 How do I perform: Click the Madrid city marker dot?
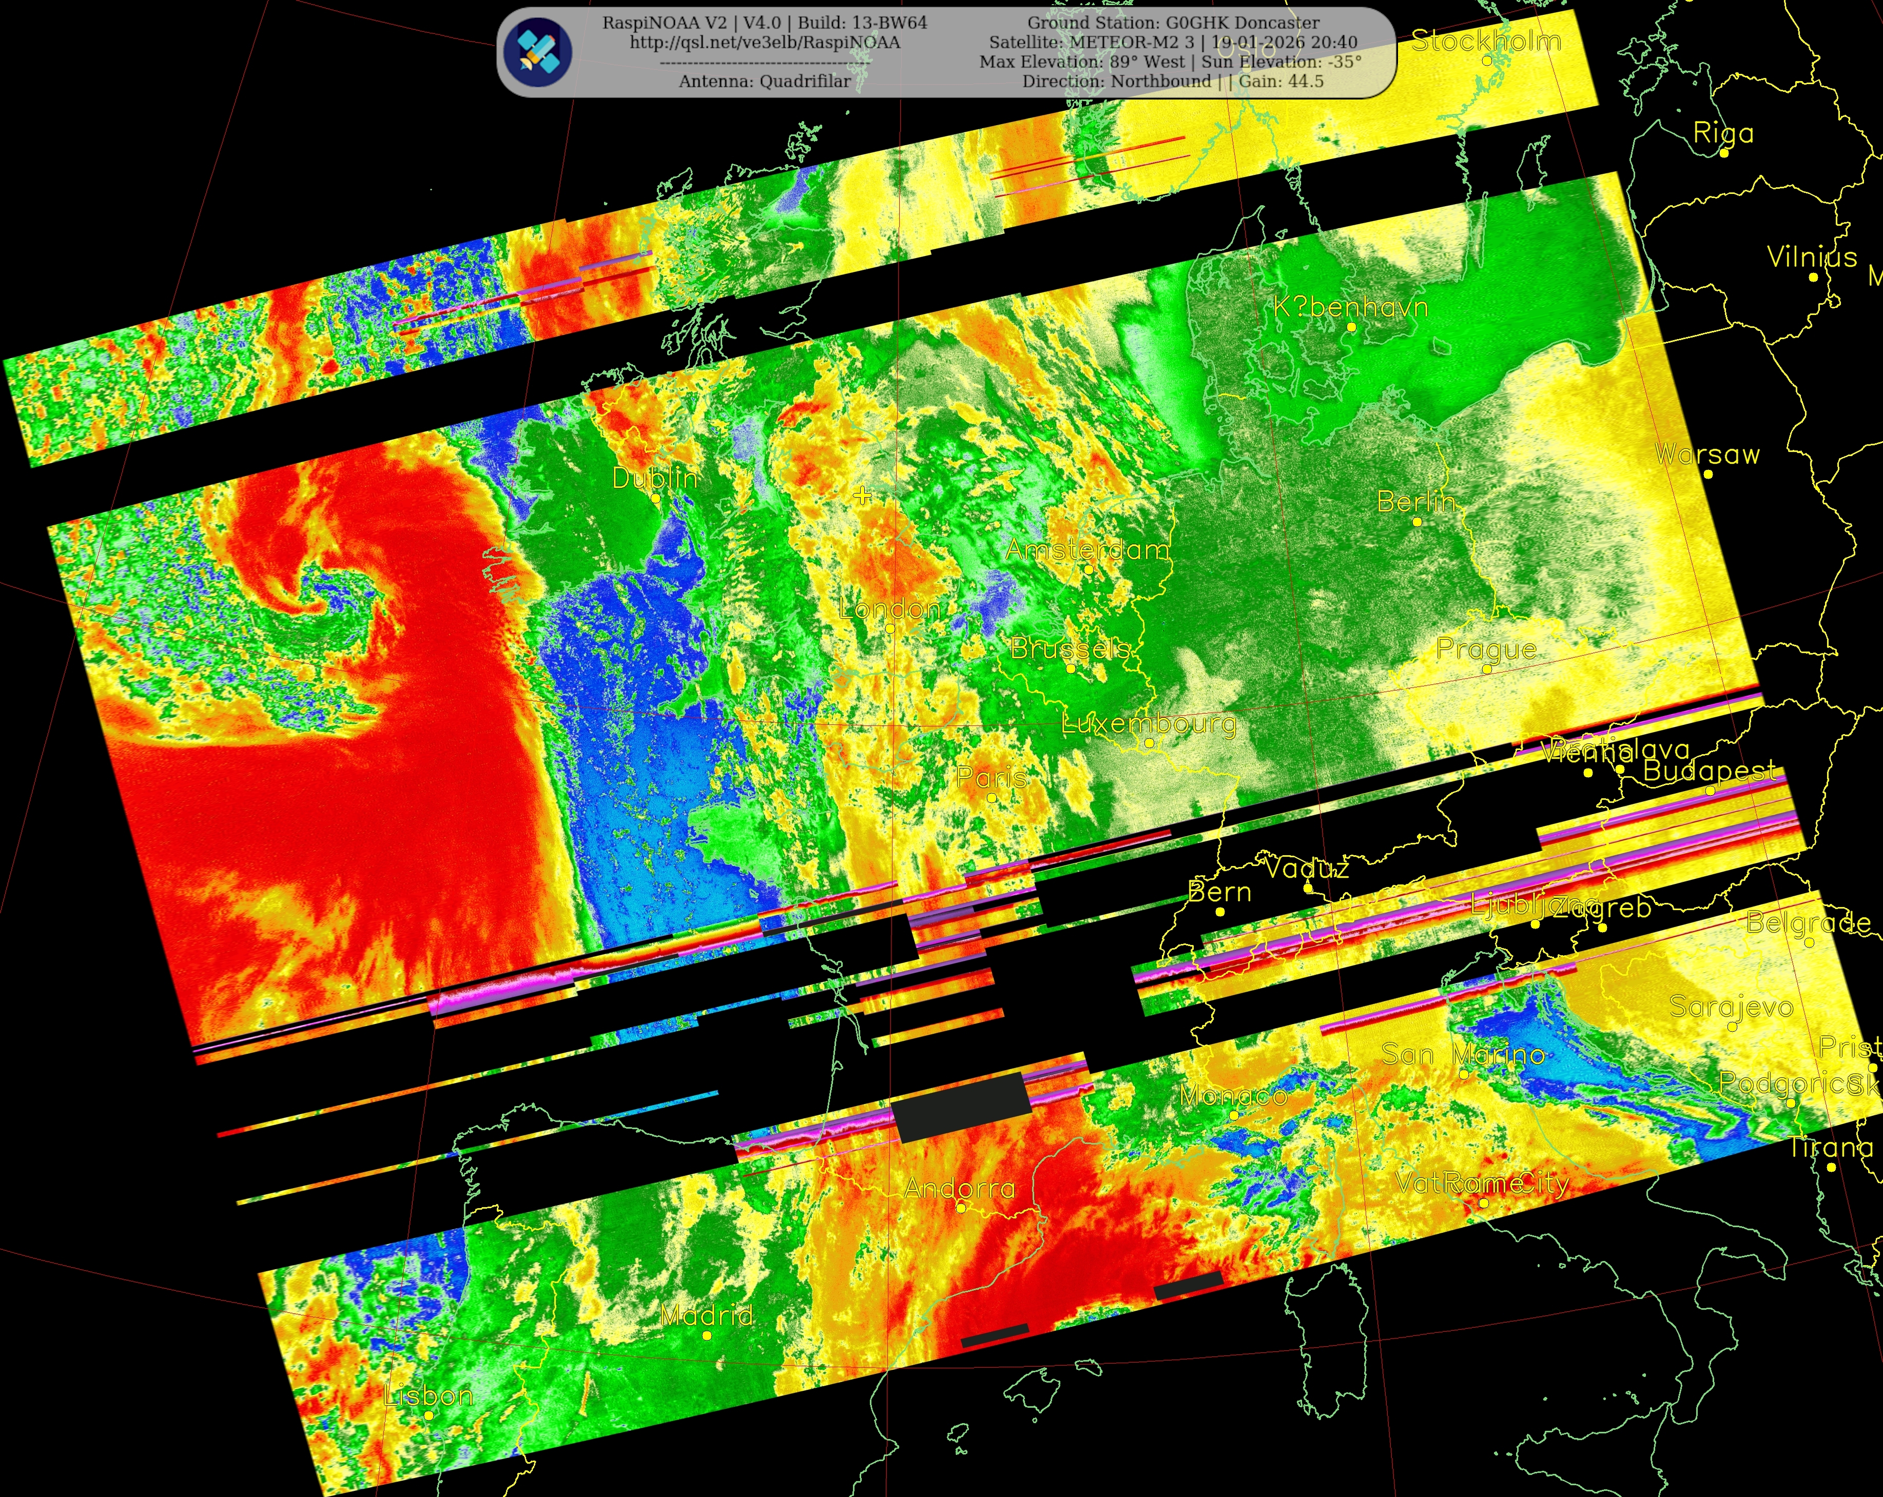click(707, 1335)
